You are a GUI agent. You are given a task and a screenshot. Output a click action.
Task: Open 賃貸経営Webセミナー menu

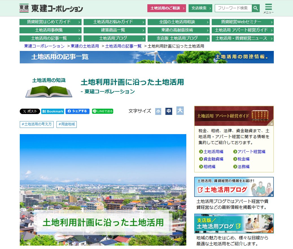point(243,22)
